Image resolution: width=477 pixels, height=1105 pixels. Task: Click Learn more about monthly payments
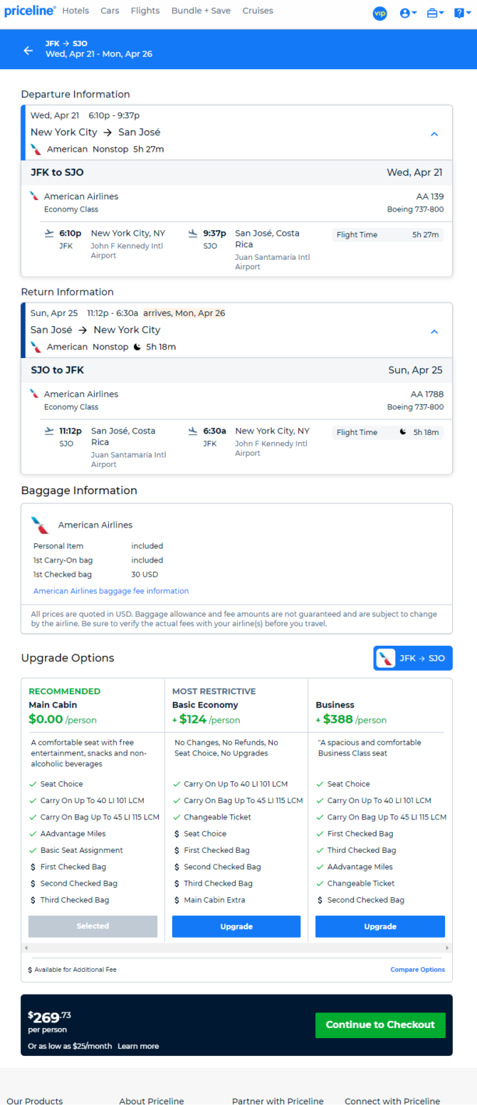138,1046
